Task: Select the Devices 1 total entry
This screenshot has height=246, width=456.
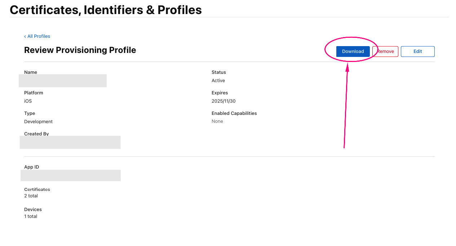Action: (x=31, y=216)
